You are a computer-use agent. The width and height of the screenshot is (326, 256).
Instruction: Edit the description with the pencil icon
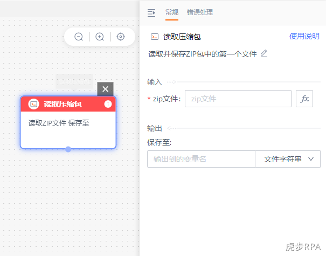pos(264,54)
